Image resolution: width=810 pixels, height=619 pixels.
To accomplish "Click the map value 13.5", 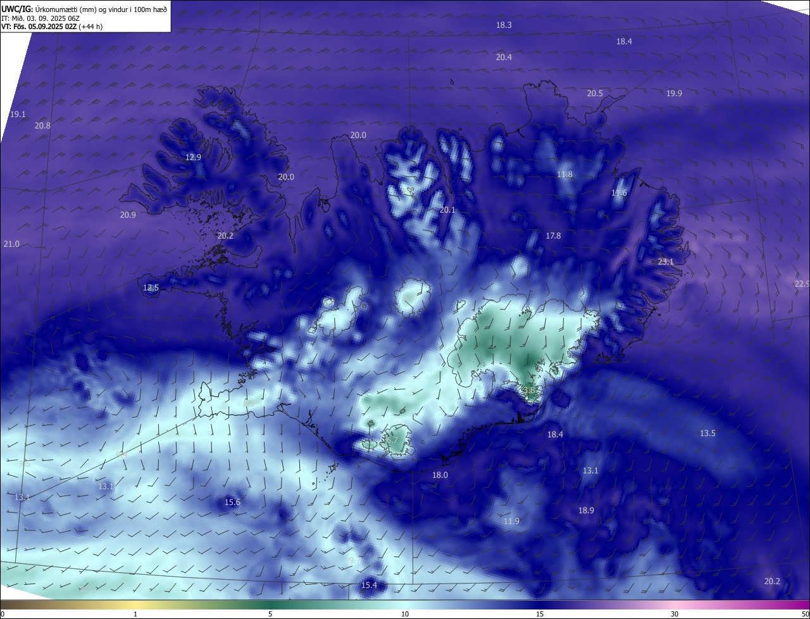I will 707,433.
